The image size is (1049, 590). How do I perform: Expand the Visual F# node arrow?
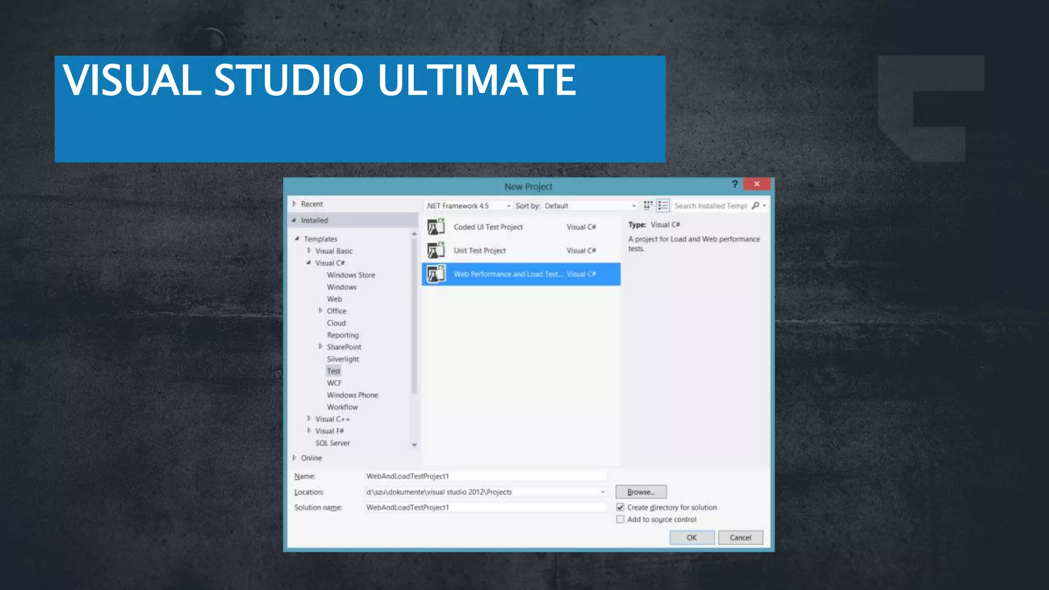[x=309, y=431]
